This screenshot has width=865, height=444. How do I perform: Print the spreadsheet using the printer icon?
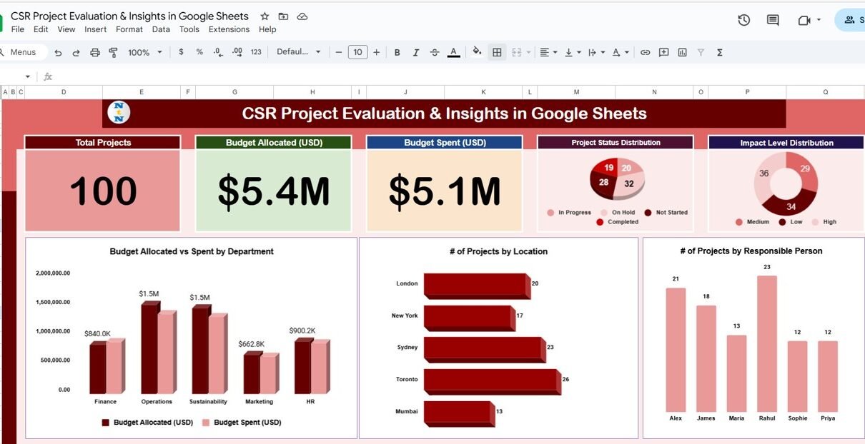[x=95, y=52]
